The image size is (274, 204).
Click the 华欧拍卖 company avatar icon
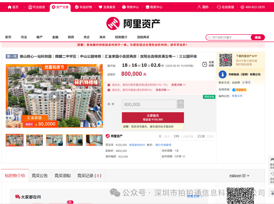[223, 75]
